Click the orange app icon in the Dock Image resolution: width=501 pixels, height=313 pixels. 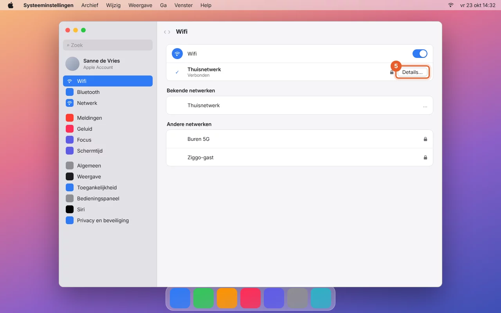(227, 298)
